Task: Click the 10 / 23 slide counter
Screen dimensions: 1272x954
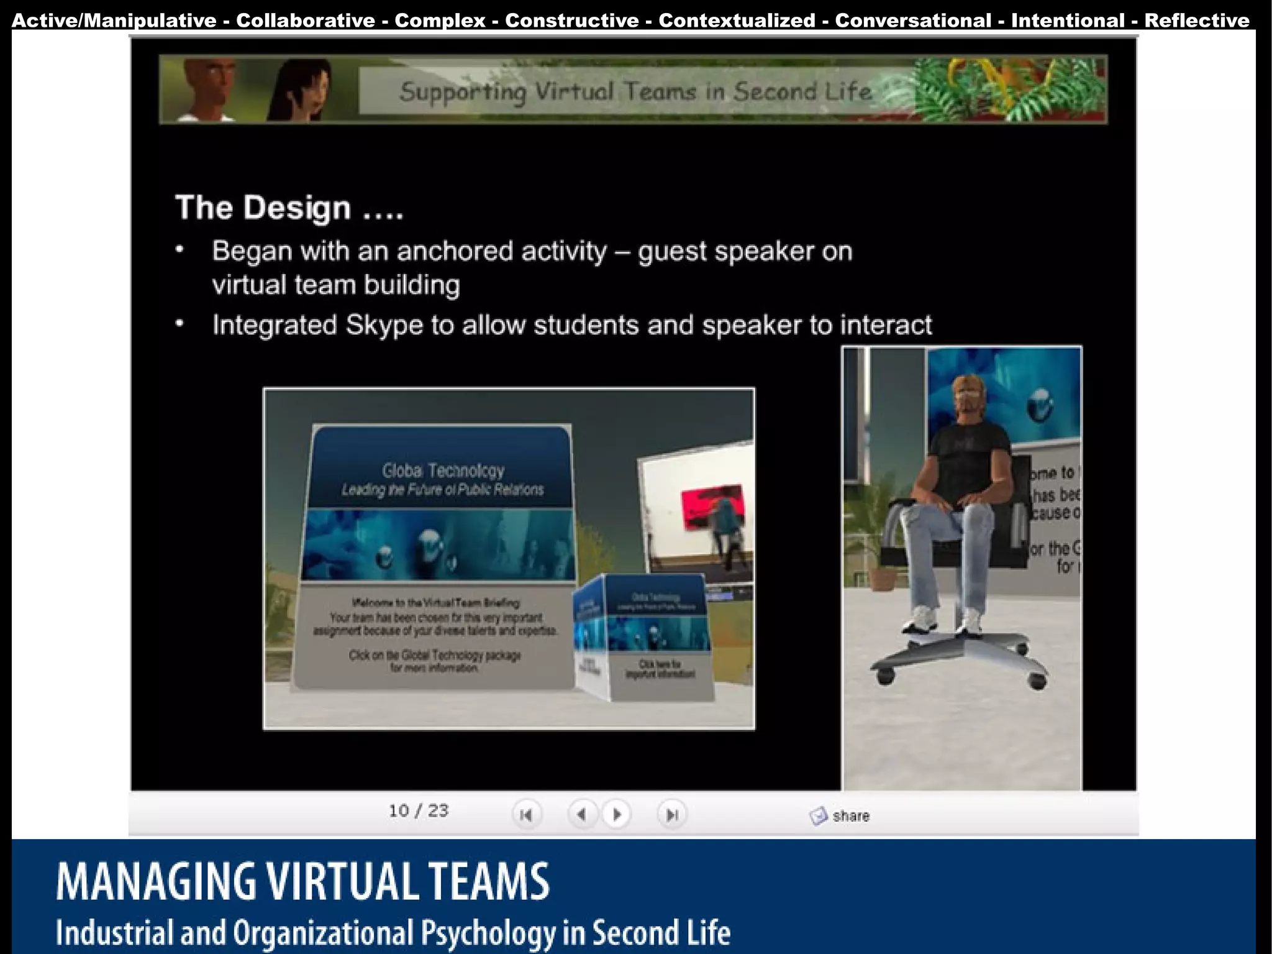Action: [x=419, y=810]
